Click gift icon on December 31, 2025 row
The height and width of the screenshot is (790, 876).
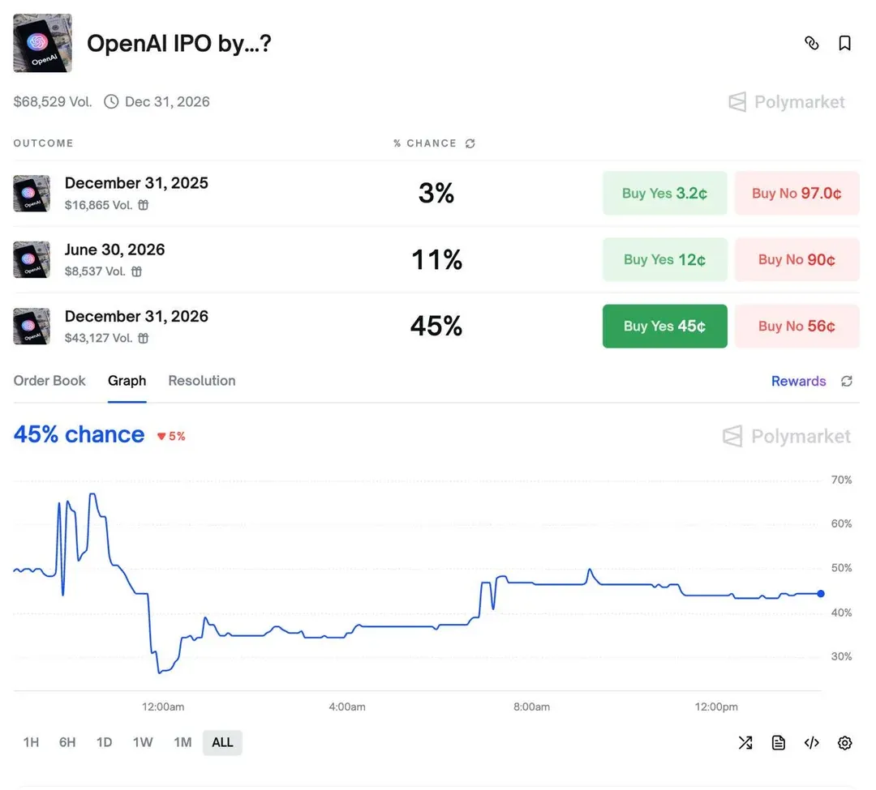coord(143,205)
